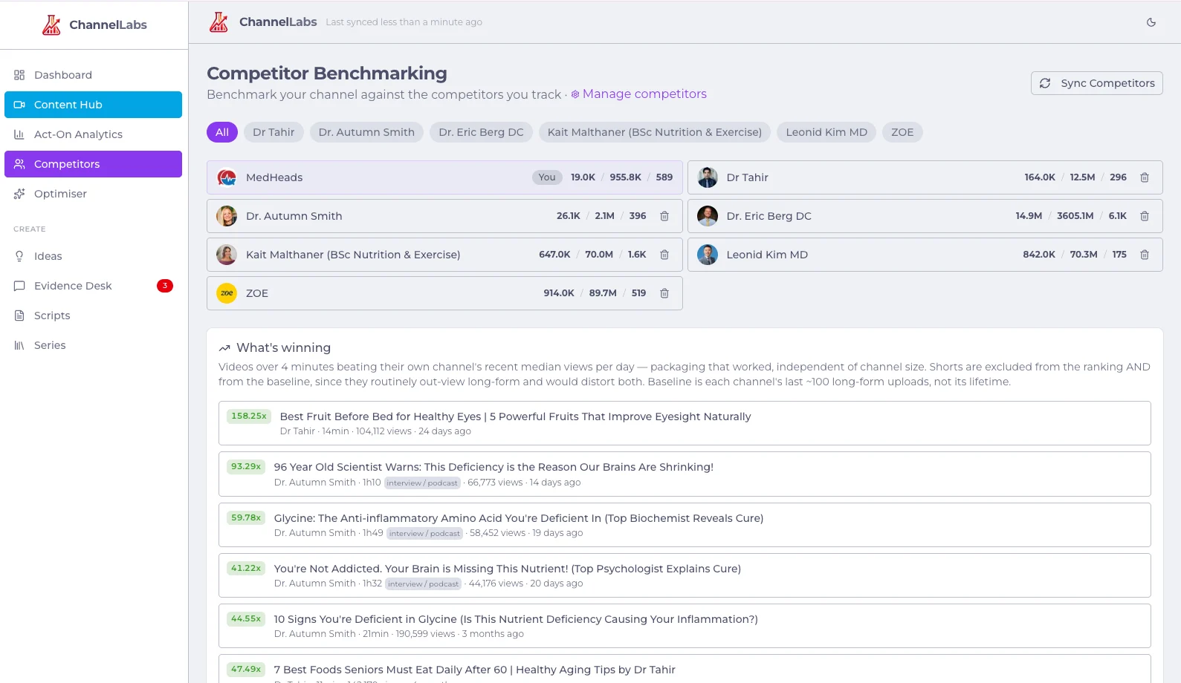The width and height of the screenshot is (1181, 683).
Task: Click the Series library icon
Action: click(x=19, y=345)
